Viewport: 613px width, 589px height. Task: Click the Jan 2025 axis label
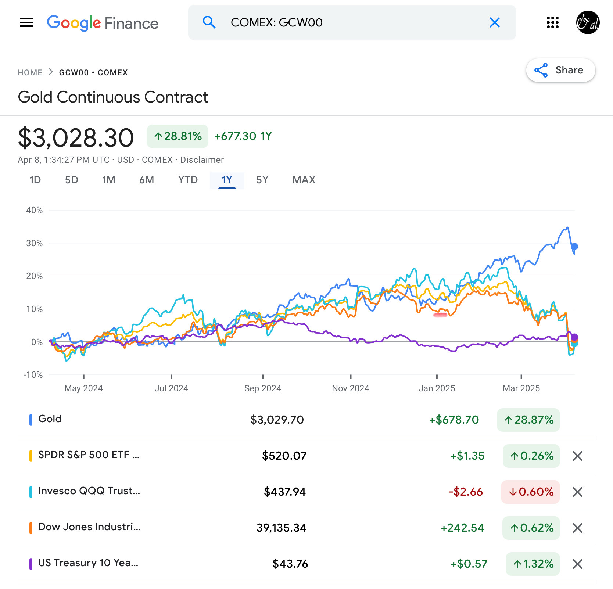[x=437, y=388]
